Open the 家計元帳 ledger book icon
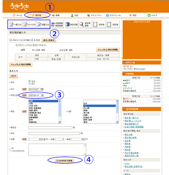This screenshot has height=175, width=169. coord(71,25)
